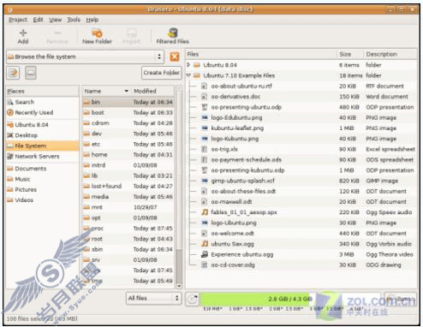Click the Create Folder button

tap(161, 73)
